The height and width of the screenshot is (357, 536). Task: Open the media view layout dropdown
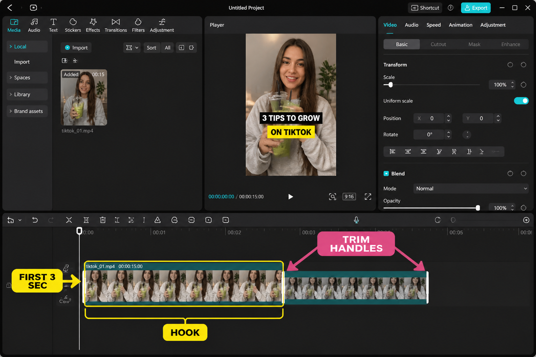132,48
